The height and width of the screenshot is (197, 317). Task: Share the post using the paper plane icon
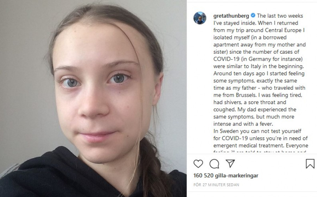point(230,163)
